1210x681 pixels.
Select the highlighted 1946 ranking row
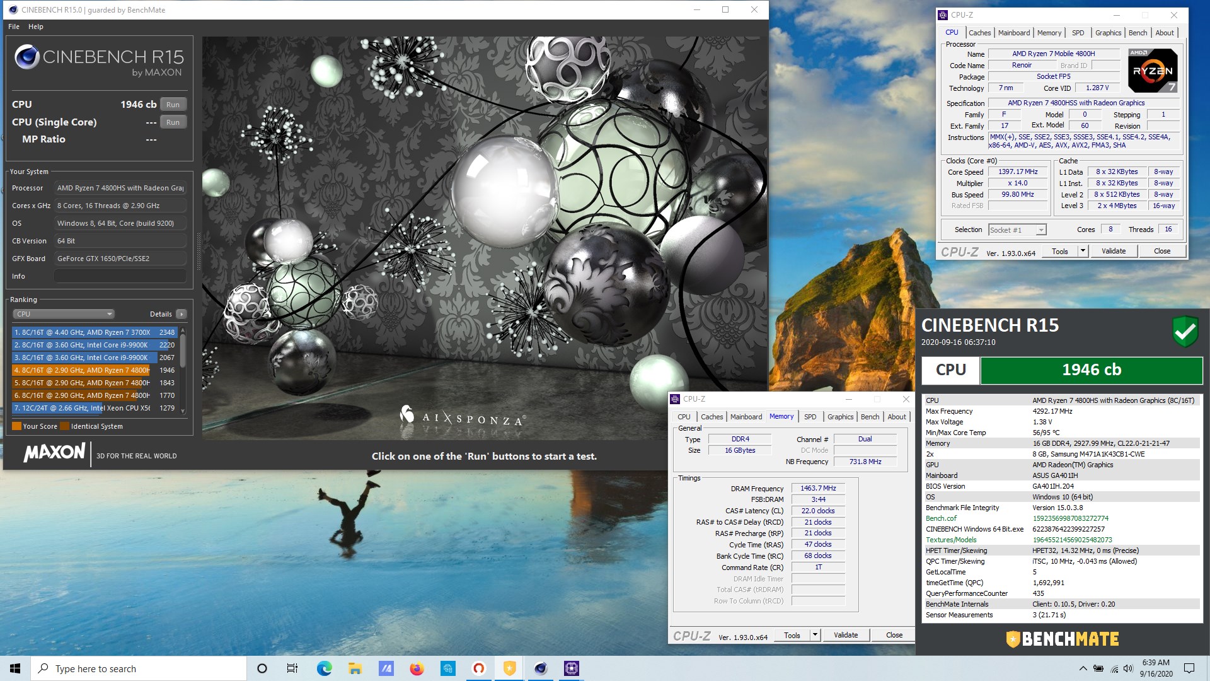tap(95, 370)
